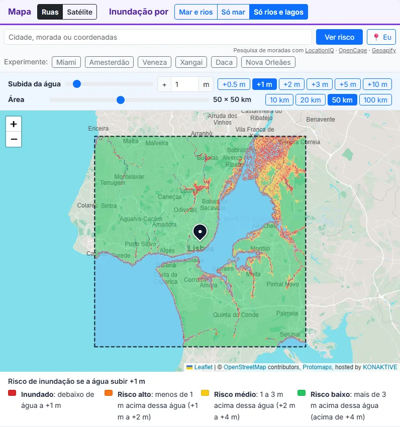Click the 50 × 50 km area value
400x427 pixels.
tap(232, 99)
